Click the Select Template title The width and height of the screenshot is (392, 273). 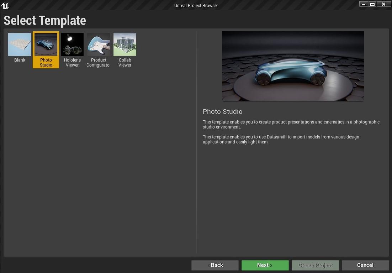45,21
